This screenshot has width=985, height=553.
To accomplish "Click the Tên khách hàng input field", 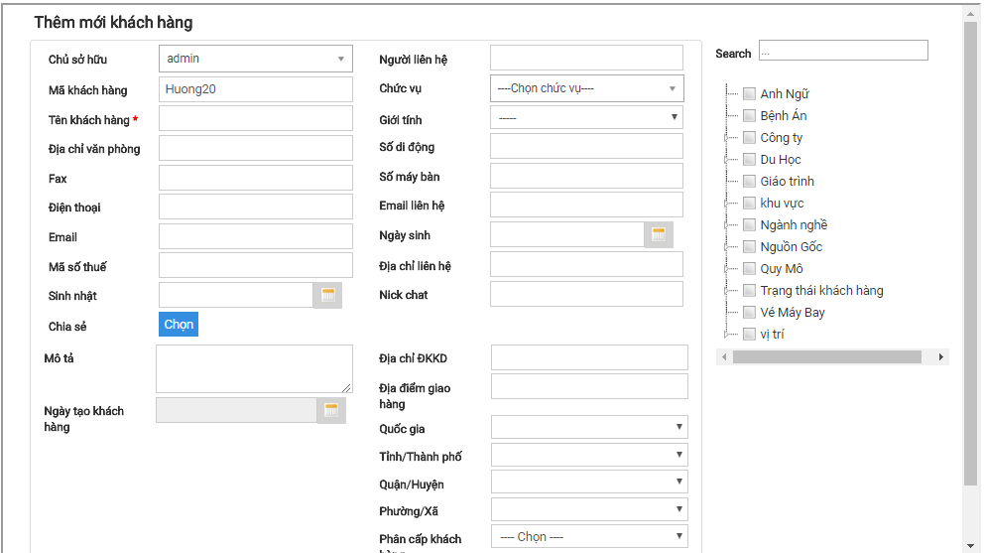I will coord(255,119).
